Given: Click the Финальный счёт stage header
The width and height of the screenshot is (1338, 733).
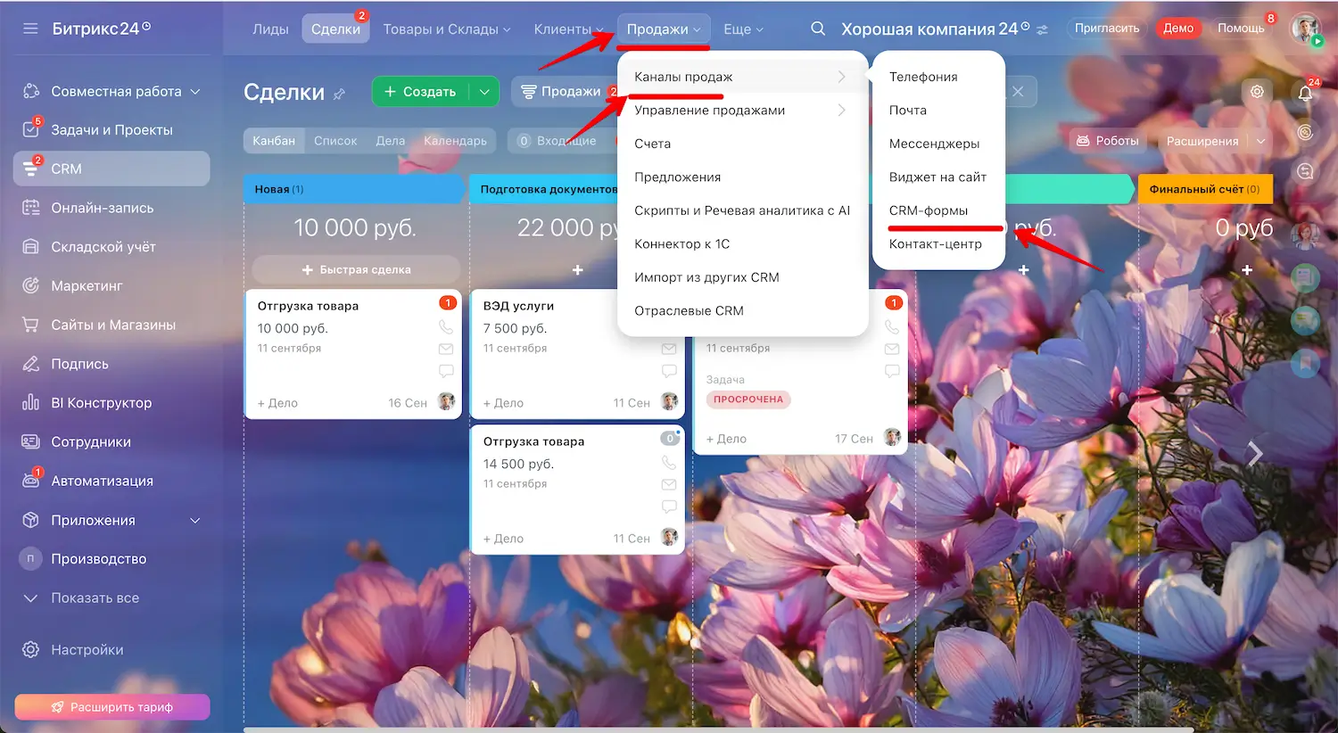Looking at the screenshot, I should (x=1203, y=189).
